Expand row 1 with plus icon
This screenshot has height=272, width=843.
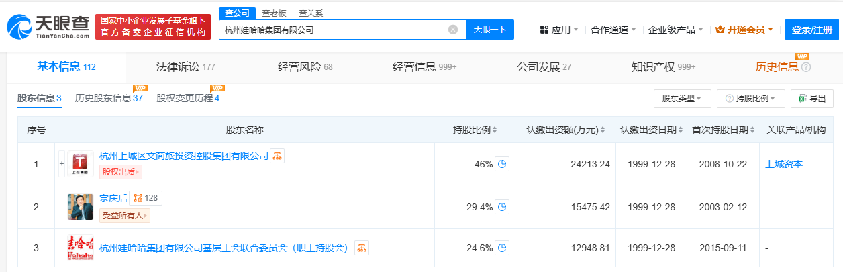[62, 164]
